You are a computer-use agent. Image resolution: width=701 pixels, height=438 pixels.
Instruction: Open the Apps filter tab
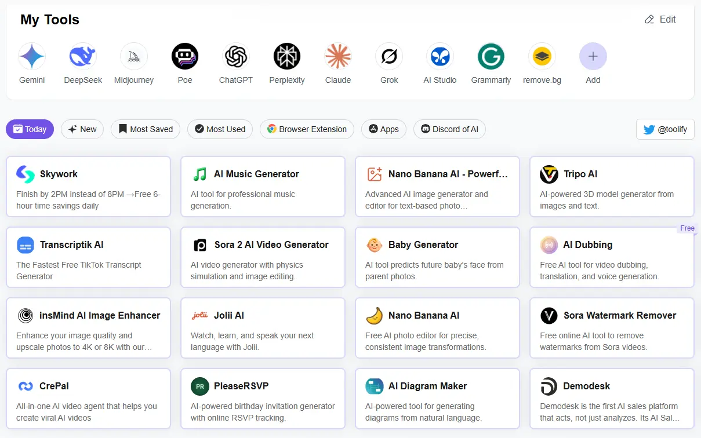tap(384, 129)
